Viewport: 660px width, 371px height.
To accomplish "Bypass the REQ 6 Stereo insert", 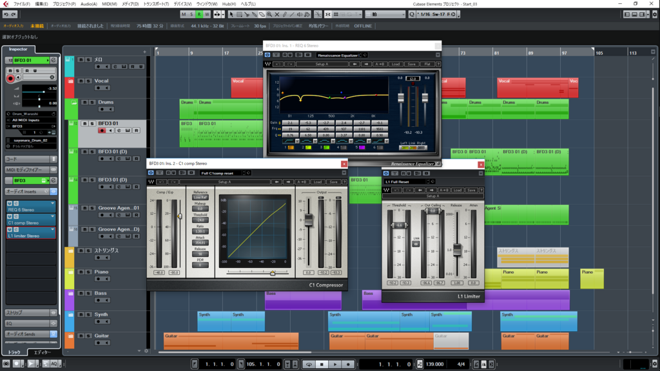I will coord(10,204).
